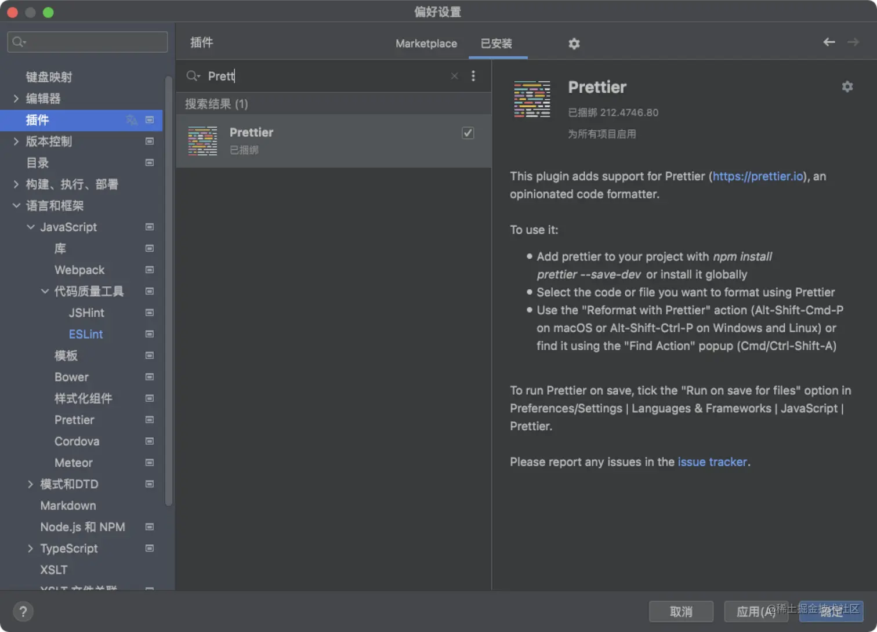Click the project-level icon on JavaScript row
Image resolution: width=877 pixels, height=632 pixels.
point(150,227)
